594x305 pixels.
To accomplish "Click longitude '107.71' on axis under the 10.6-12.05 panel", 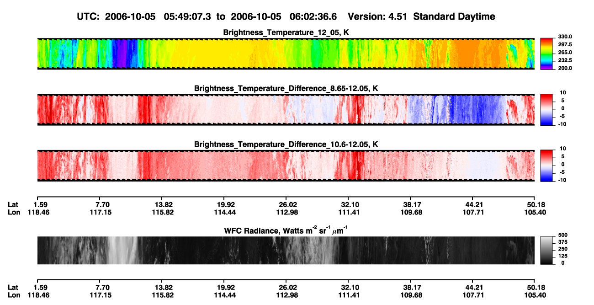I will click(474, 212).
